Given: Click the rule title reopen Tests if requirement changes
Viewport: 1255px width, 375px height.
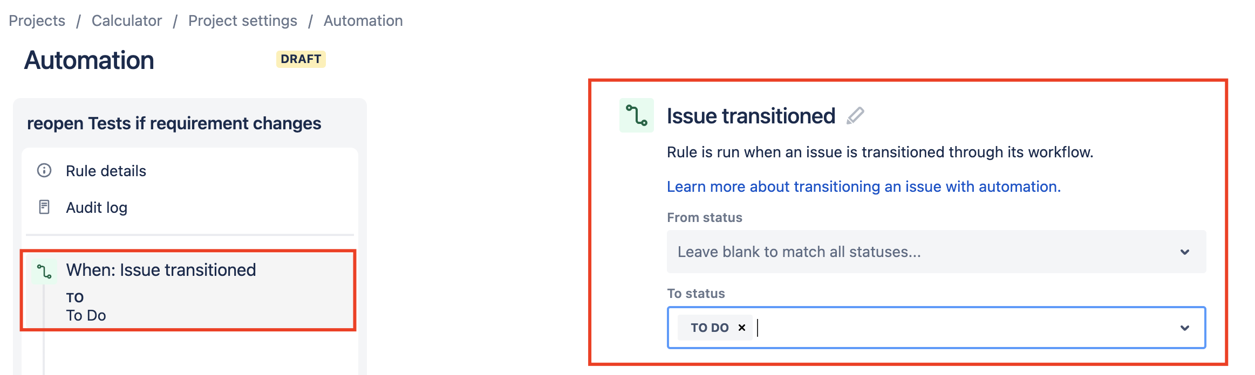Looking at the screenshot, I should 174,123.
